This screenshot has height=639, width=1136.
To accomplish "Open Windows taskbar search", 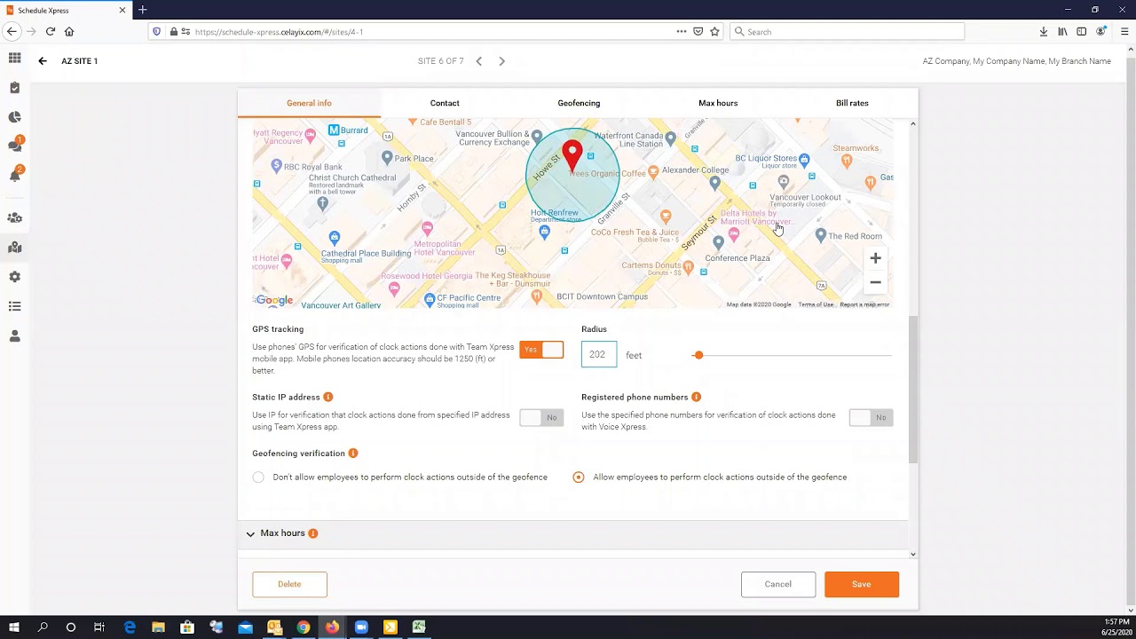I will 43,627.
